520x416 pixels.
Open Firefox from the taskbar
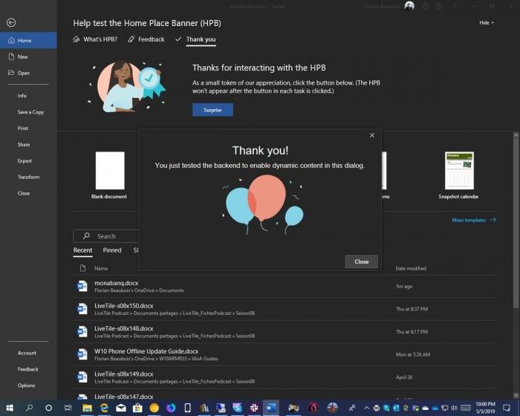click(x=171, y=408)
